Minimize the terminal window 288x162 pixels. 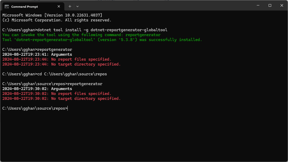click(x=258, y=5)
